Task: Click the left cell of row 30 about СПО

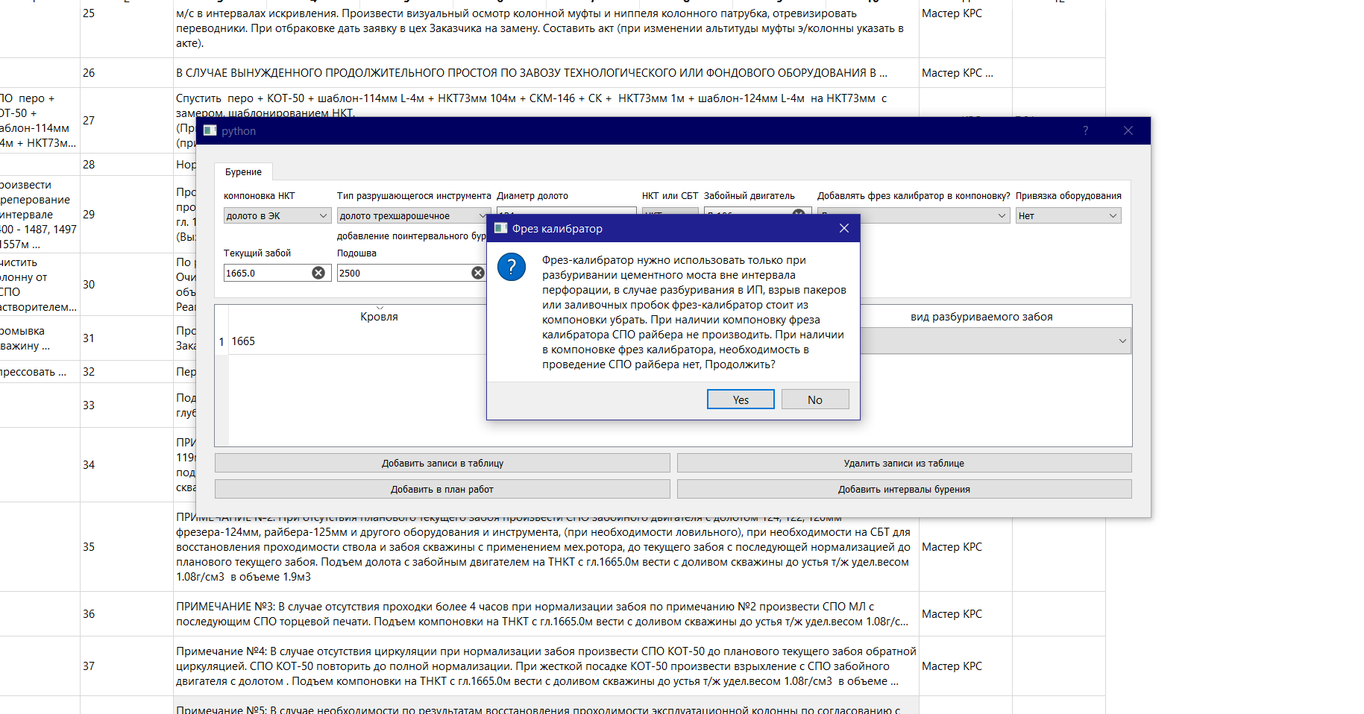Action: click(x=40, y=285)
